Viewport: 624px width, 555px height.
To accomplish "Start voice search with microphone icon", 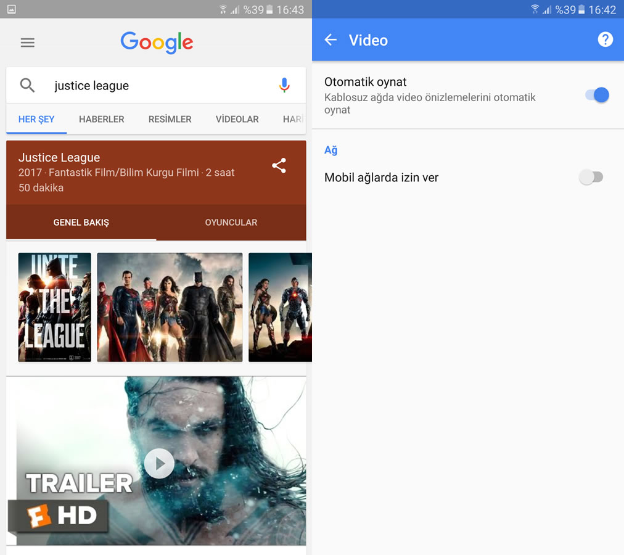I will point(284,85).
